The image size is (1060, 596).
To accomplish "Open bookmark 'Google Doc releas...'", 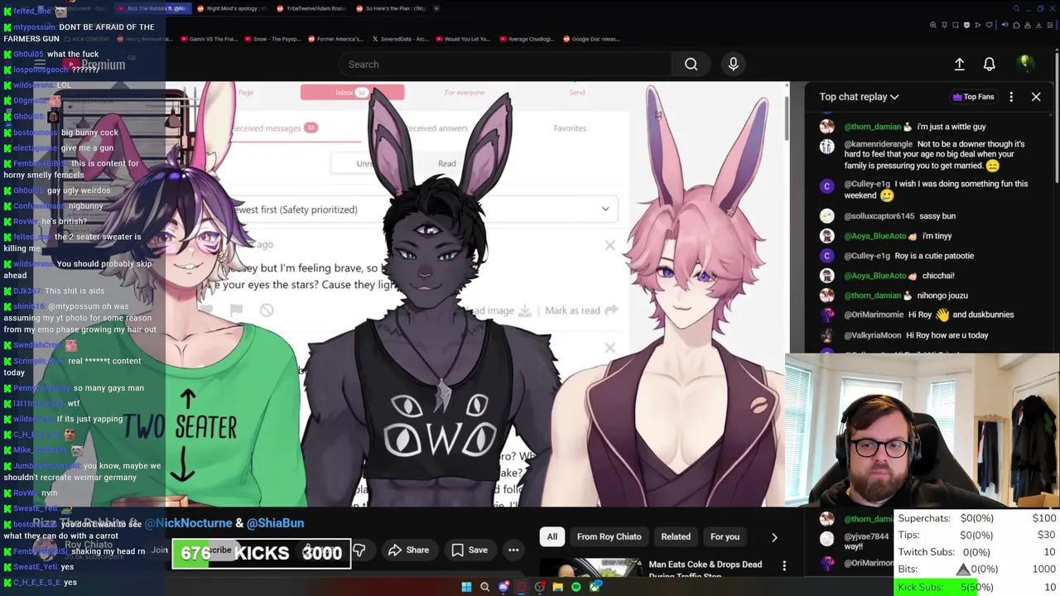I will (590, 39).
